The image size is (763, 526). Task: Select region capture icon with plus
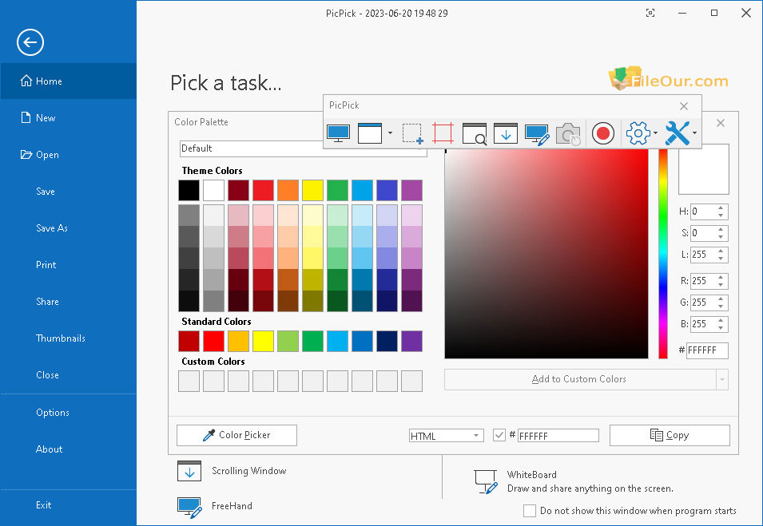(x=412, y=133)
